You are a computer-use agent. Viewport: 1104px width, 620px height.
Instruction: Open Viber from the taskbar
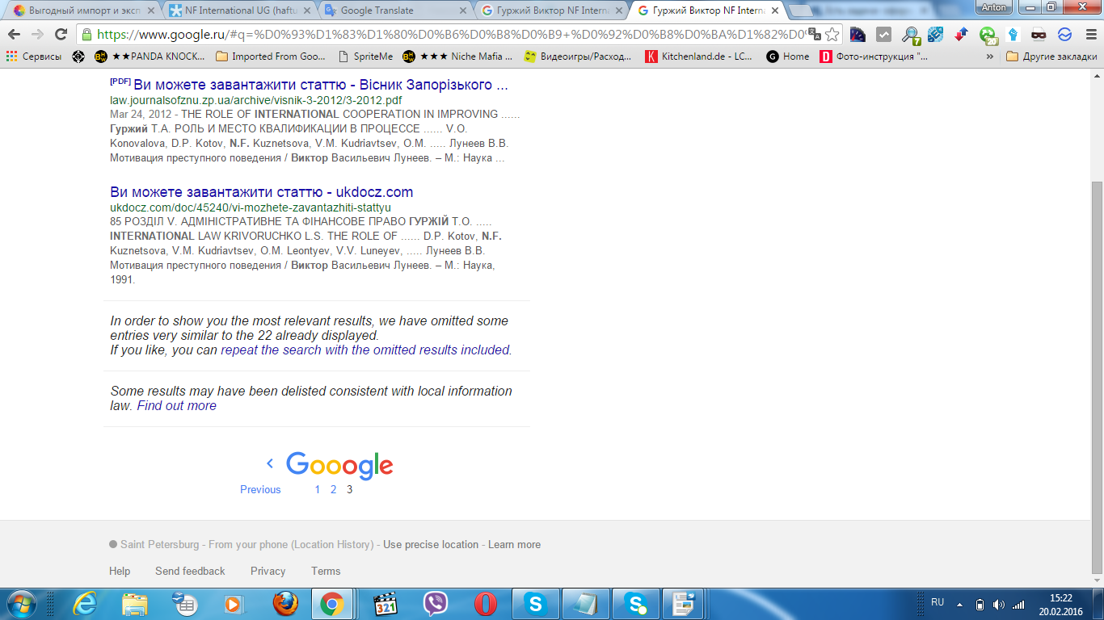point(436,604)
